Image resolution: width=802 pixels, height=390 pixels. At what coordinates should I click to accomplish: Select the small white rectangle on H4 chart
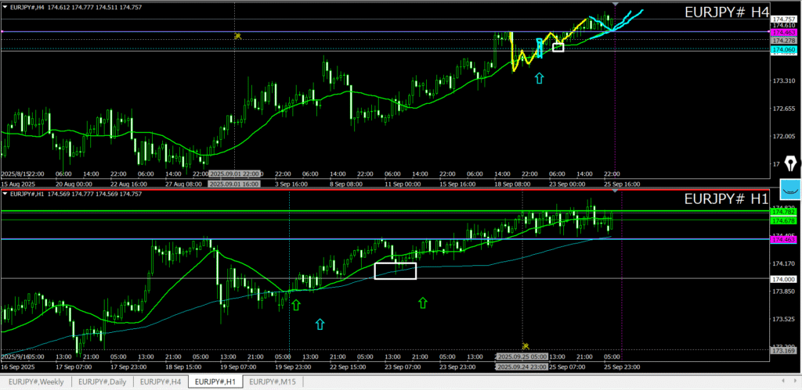tap(558, 48)
